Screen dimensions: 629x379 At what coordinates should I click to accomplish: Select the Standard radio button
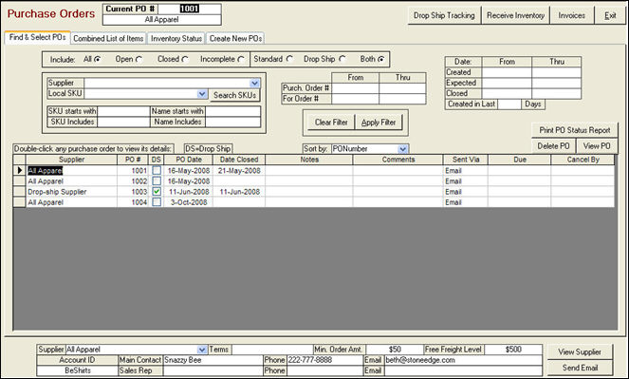coord(289,60)
